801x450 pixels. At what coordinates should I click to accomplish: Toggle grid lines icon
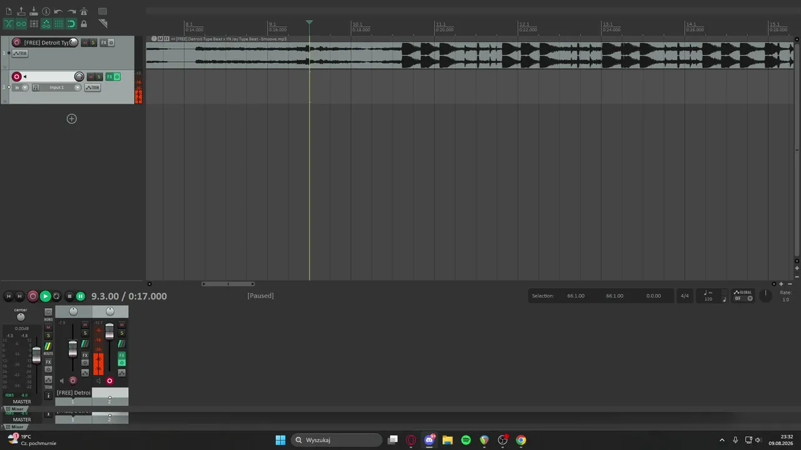click(x=59, y=24)
